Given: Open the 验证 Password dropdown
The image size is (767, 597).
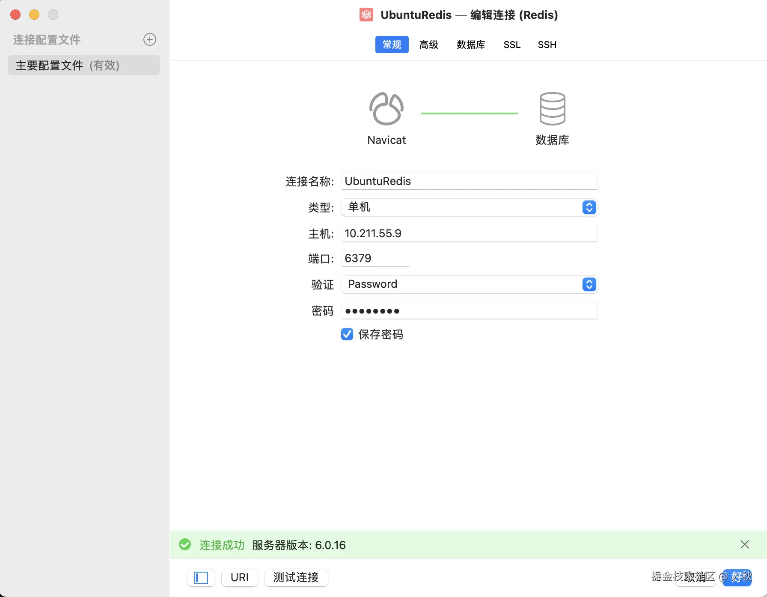Looking at the screenshot, I should 469,284.
